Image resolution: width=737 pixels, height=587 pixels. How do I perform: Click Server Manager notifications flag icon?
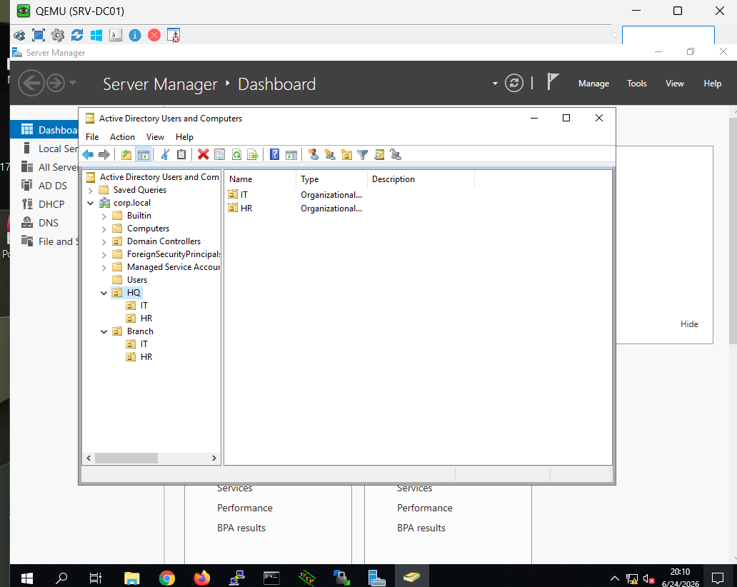tap(553, 82)
